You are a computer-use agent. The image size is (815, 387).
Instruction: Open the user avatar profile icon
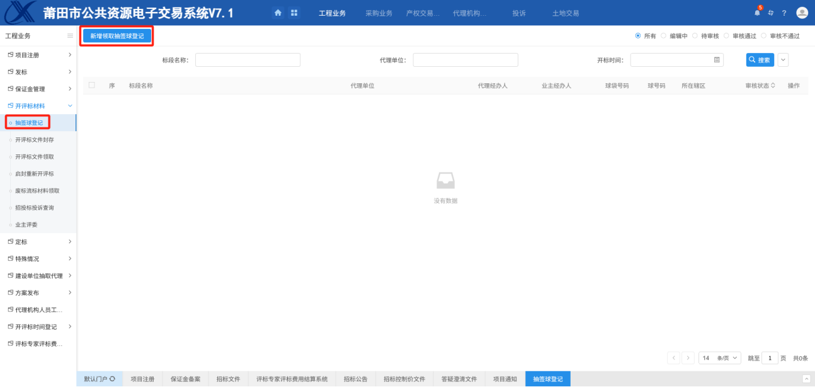802,13
